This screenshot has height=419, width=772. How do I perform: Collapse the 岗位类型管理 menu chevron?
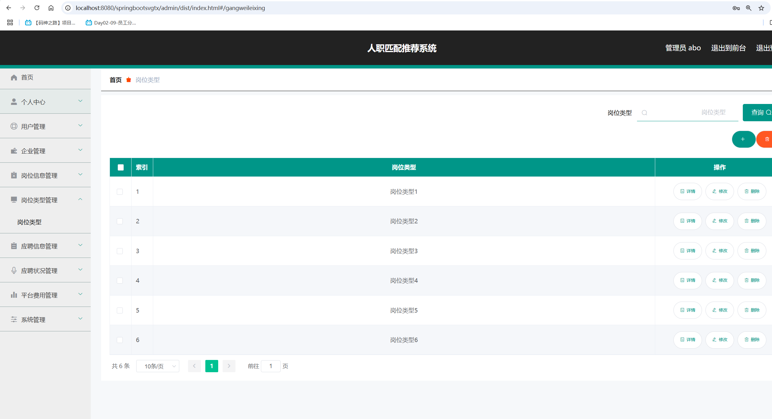click(x=80, y=199)
